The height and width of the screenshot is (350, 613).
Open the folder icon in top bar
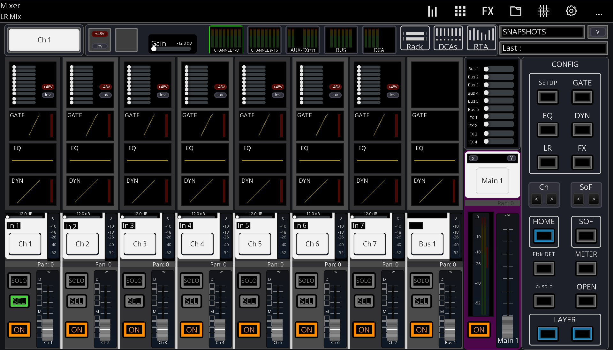click(516, 11)
